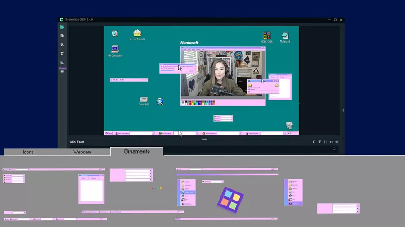Click the Mini Feed filter icon
Viewport: 405px width, 227px height.
(319, 142)
